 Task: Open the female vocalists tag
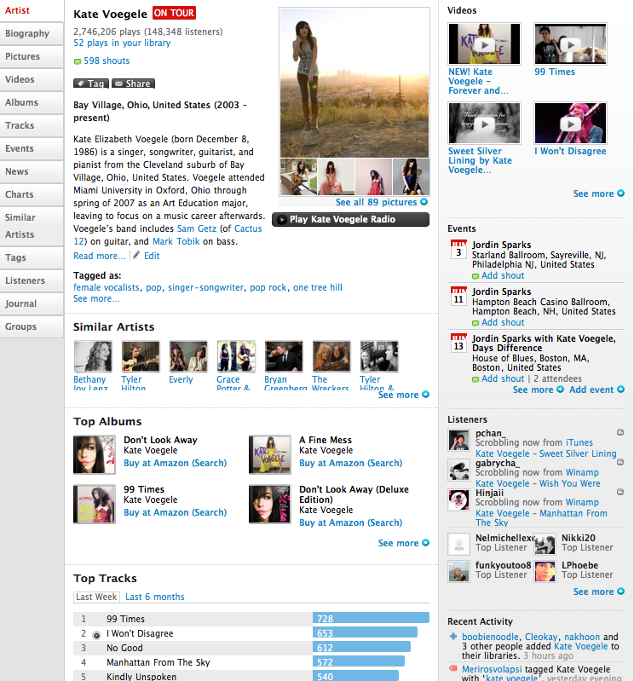coord(107,287)
